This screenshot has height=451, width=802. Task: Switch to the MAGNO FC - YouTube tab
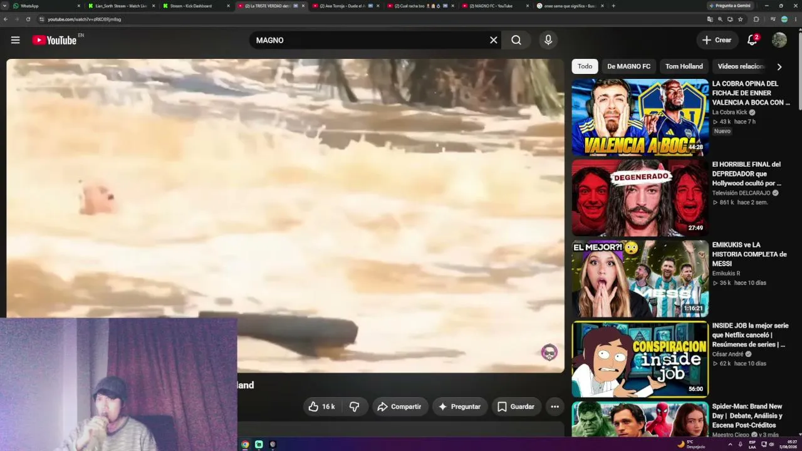click(495, 6)
